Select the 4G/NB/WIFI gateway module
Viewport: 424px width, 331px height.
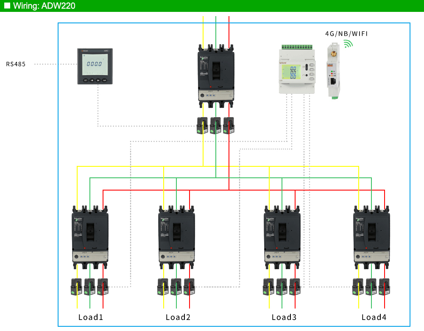click(333, 70)
